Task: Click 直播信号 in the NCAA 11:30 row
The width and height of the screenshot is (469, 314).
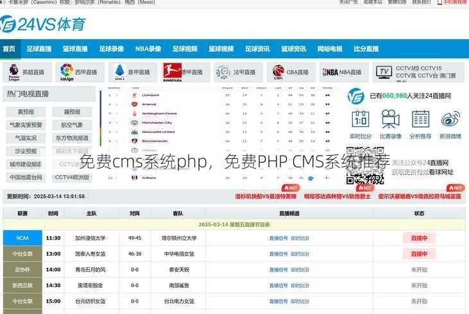Action: point(278,238)
